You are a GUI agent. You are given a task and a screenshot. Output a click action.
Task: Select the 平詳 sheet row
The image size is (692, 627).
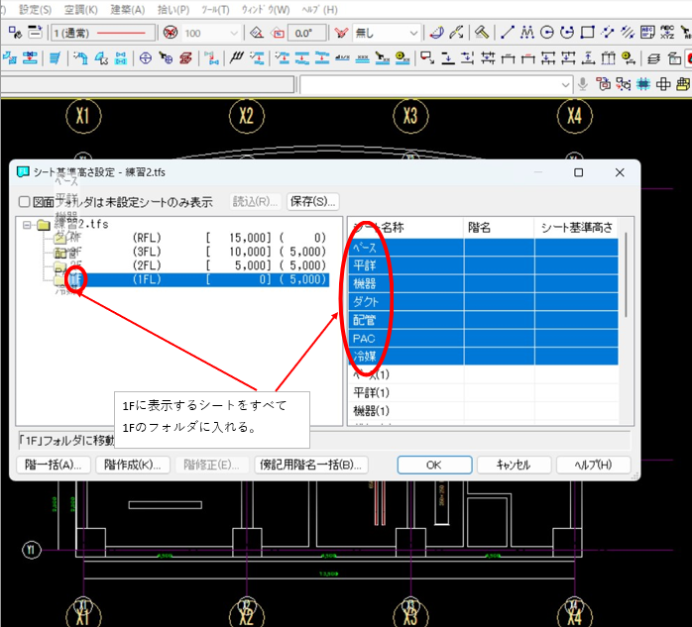(x=483, y=265)
